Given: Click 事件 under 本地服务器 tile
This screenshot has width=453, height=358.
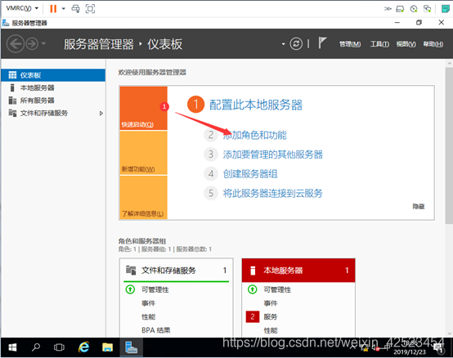Looking at the screenshot, I should (x=271, y=303).
